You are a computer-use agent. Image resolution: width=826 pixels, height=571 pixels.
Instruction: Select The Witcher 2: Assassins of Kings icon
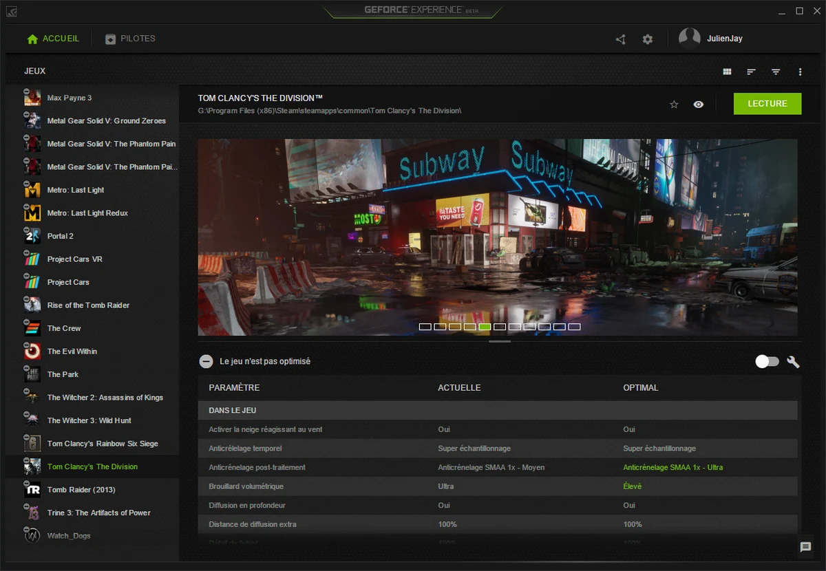pyautogui.click(x=32, y=398)
